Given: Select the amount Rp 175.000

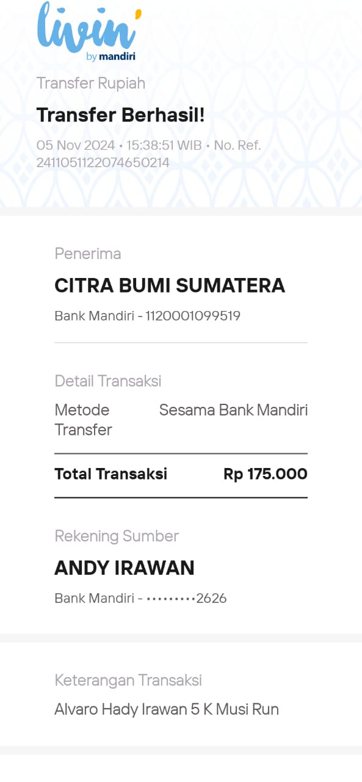Looking at the screenshot, I should [x=266, y=474].
